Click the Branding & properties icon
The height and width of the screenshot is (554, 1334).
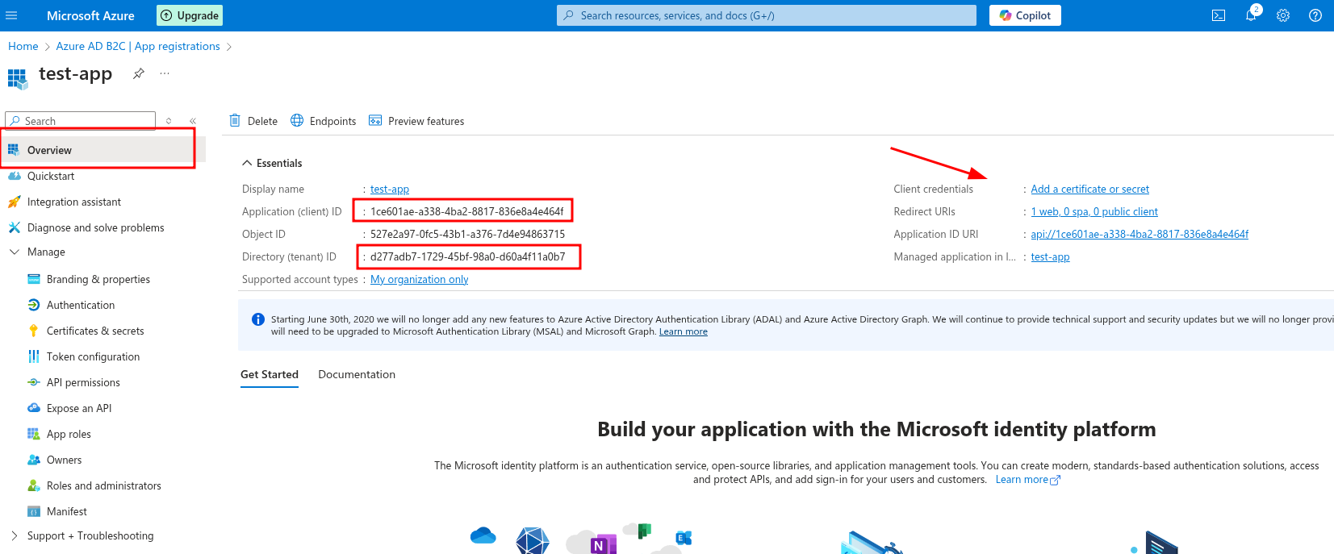(x=34, y=279)
